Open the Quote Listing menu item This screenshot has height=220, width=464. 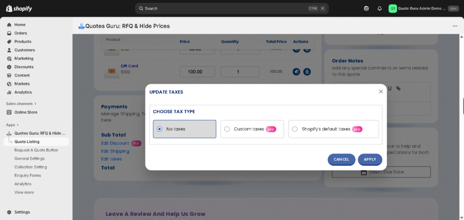click(27, 142)
